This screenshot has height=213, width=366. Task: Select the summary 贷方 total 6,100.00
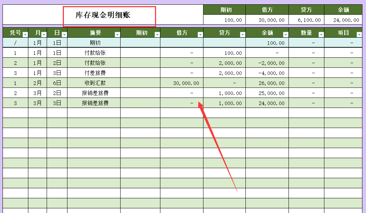click(x=306, y=20)
